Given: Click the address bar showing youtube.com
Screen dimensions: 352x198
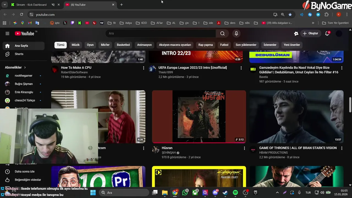Looking at the screenshot, I should [151, 15].
